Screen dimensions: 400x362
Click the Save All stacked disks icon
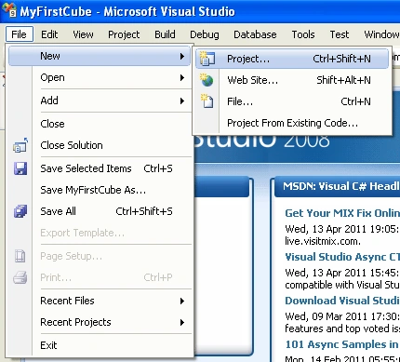pos(20,211)
